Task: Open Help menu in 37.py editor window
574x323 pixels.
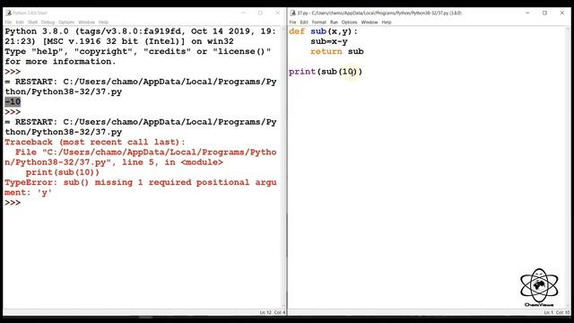Action: point(387,22)
